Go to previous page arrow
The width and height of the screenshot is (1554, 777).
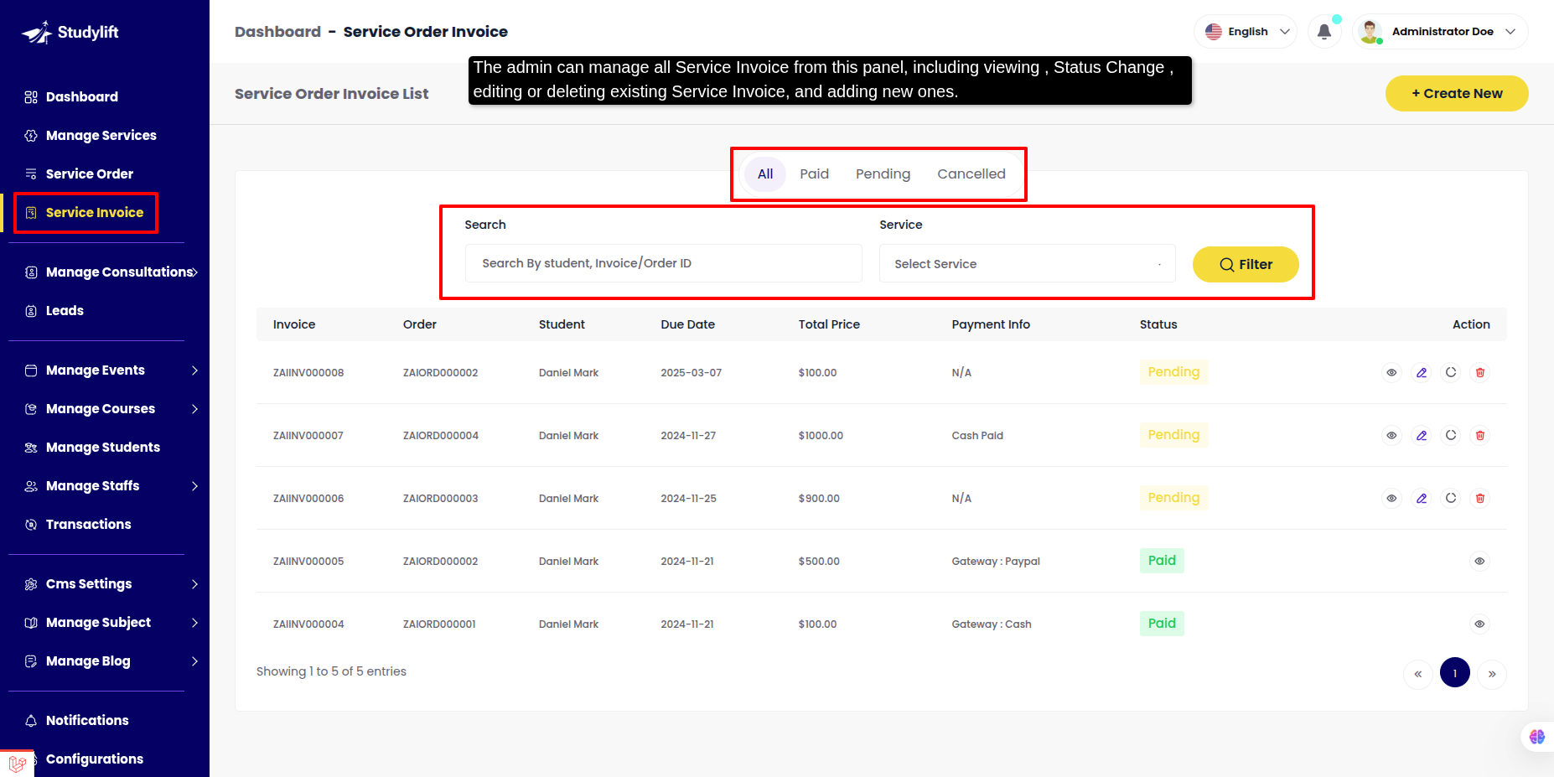point(1417,674)
